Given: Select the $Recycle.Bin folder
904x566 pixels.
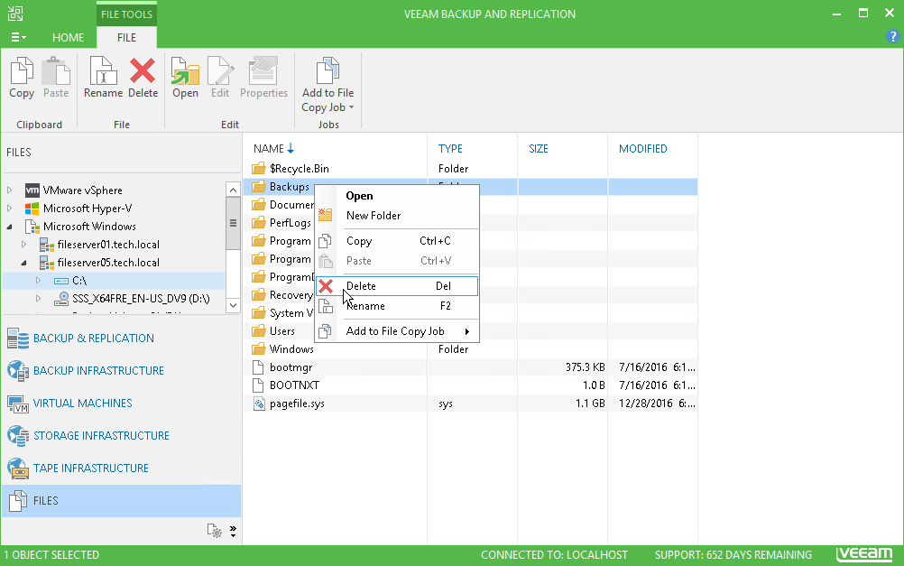Looking at the screenshot, I should pyautogui.click(x=300, y=169).
